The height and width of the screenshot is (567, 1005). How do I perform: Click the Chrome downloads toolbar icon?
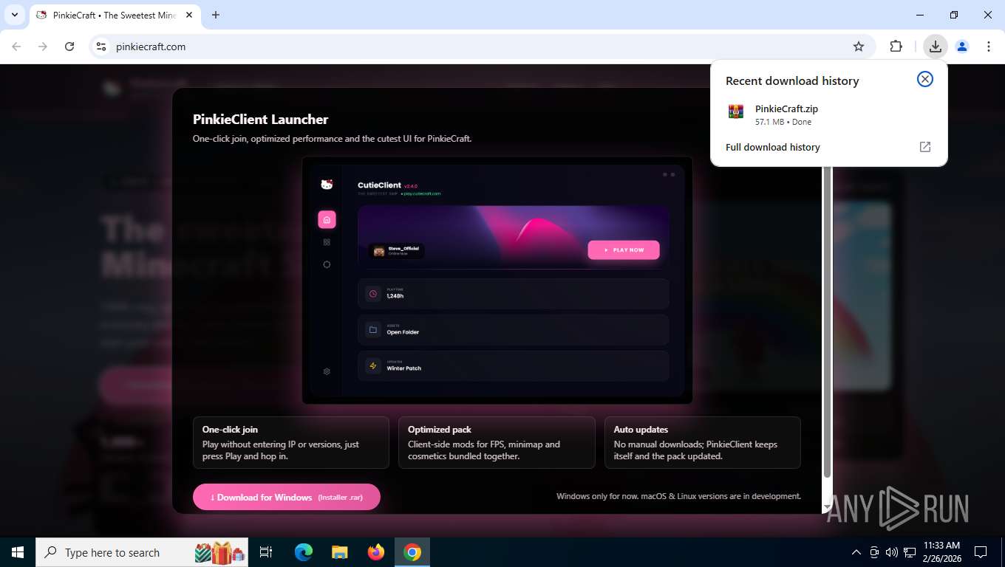tap(935, 47)
